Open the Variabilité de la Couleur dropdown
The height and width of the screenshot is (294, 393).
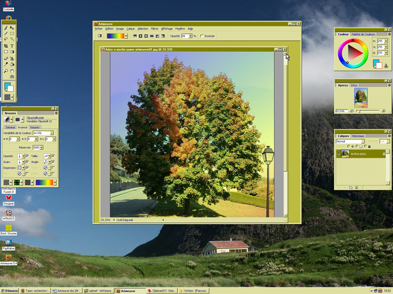tap(51, 133)
